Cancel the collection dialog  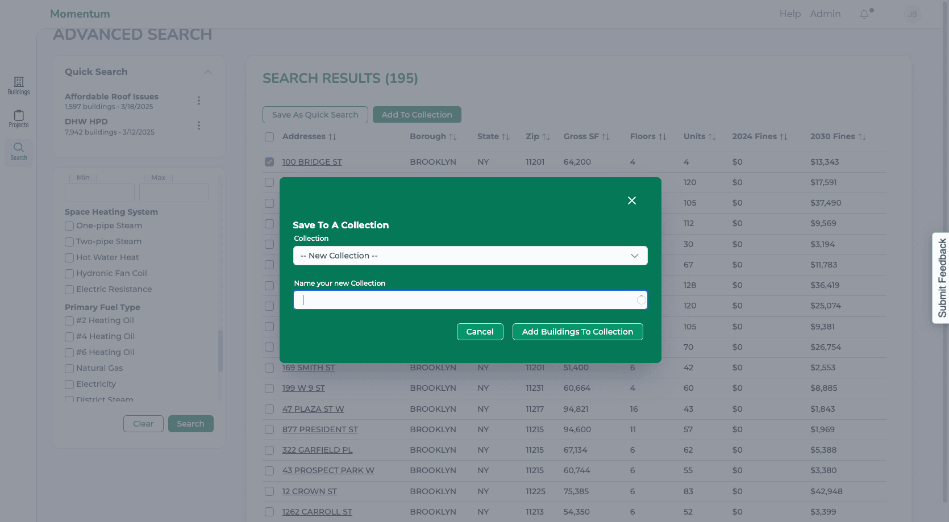480,332
